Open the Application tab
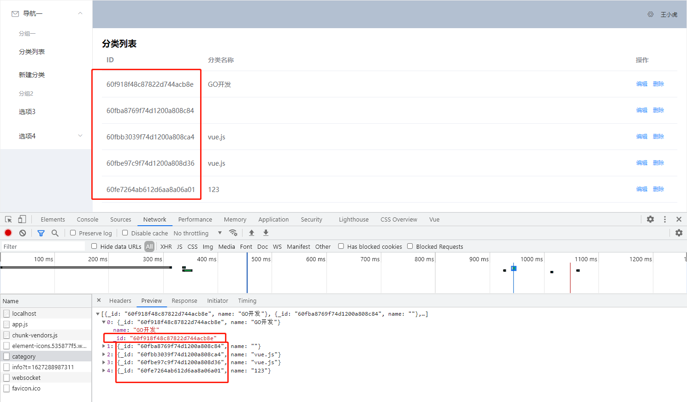Viewport: 687px width, 402px height. point(273,220)
